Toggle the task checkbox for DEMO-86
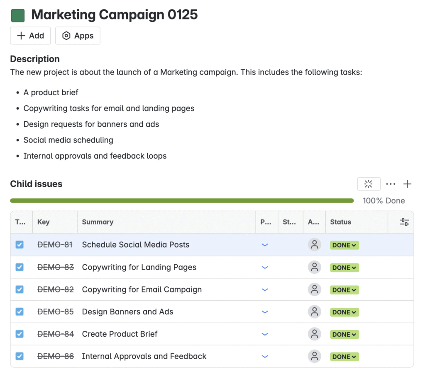Screen dimensions: 425x374 (x=20, y=356)
